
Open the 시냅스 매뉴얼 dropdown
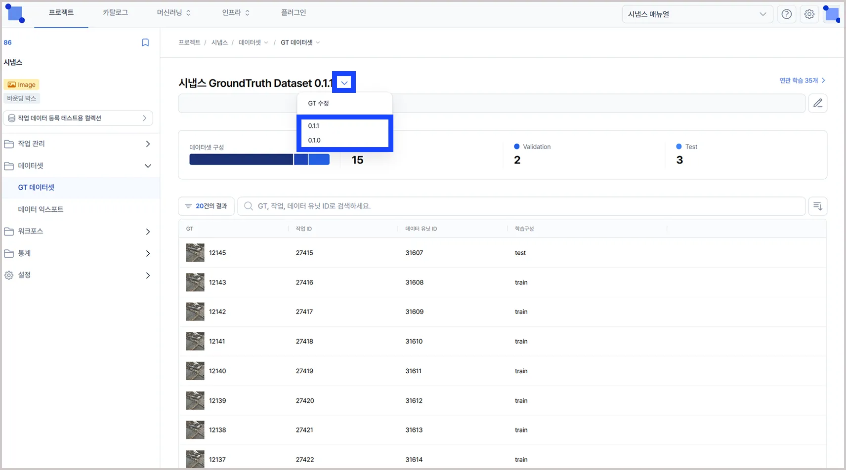[x=697, y=14]
